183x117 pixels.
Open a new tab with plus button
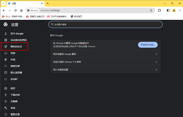[48, 3]
